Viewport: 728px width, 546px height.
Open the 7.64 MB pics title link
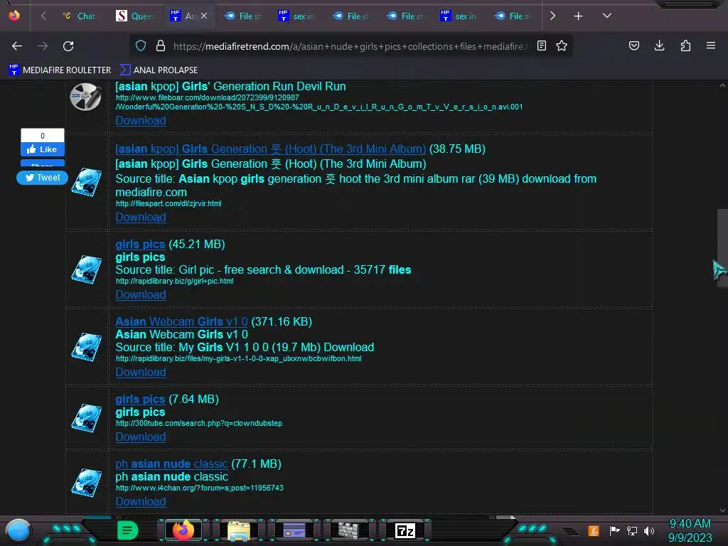(140, 400)
